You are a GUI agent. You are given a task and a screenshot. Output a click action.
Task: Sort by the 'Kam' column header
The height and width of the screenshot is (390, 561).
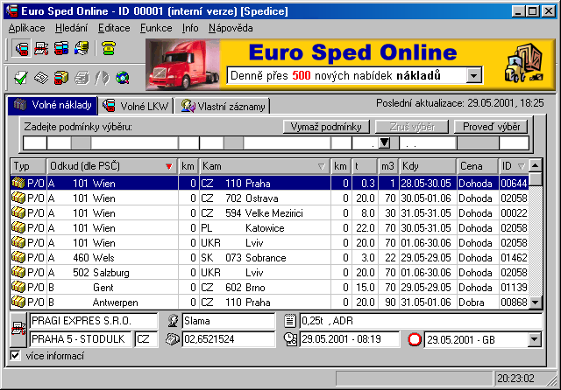pyautogui.click(x=265, y=166)
